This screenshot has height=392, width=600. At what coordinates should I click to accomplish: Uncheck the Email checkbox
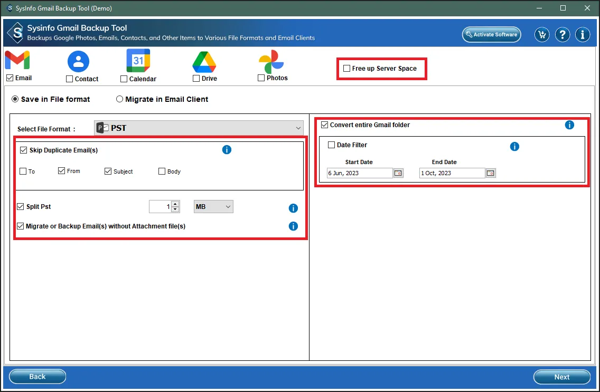pyautogui.click(x=10, y=78)
